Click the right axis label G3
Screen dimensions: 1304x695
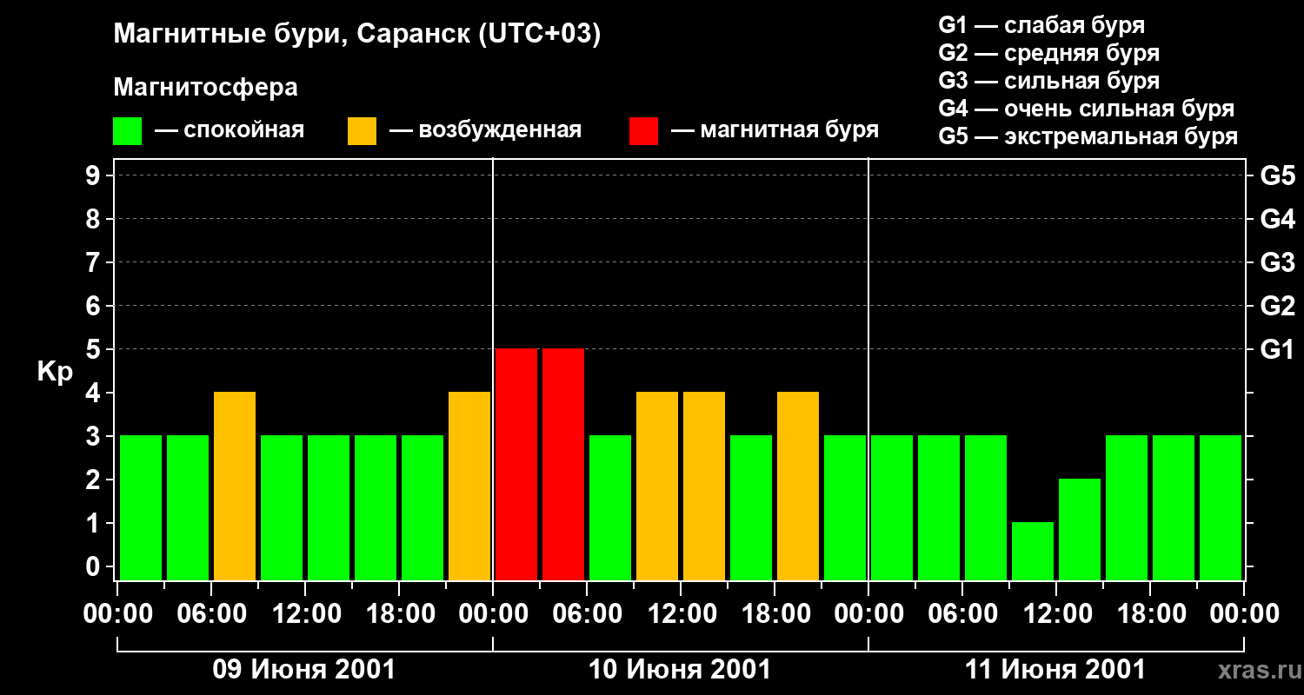pyautogui.click(x=1277, y=262)
